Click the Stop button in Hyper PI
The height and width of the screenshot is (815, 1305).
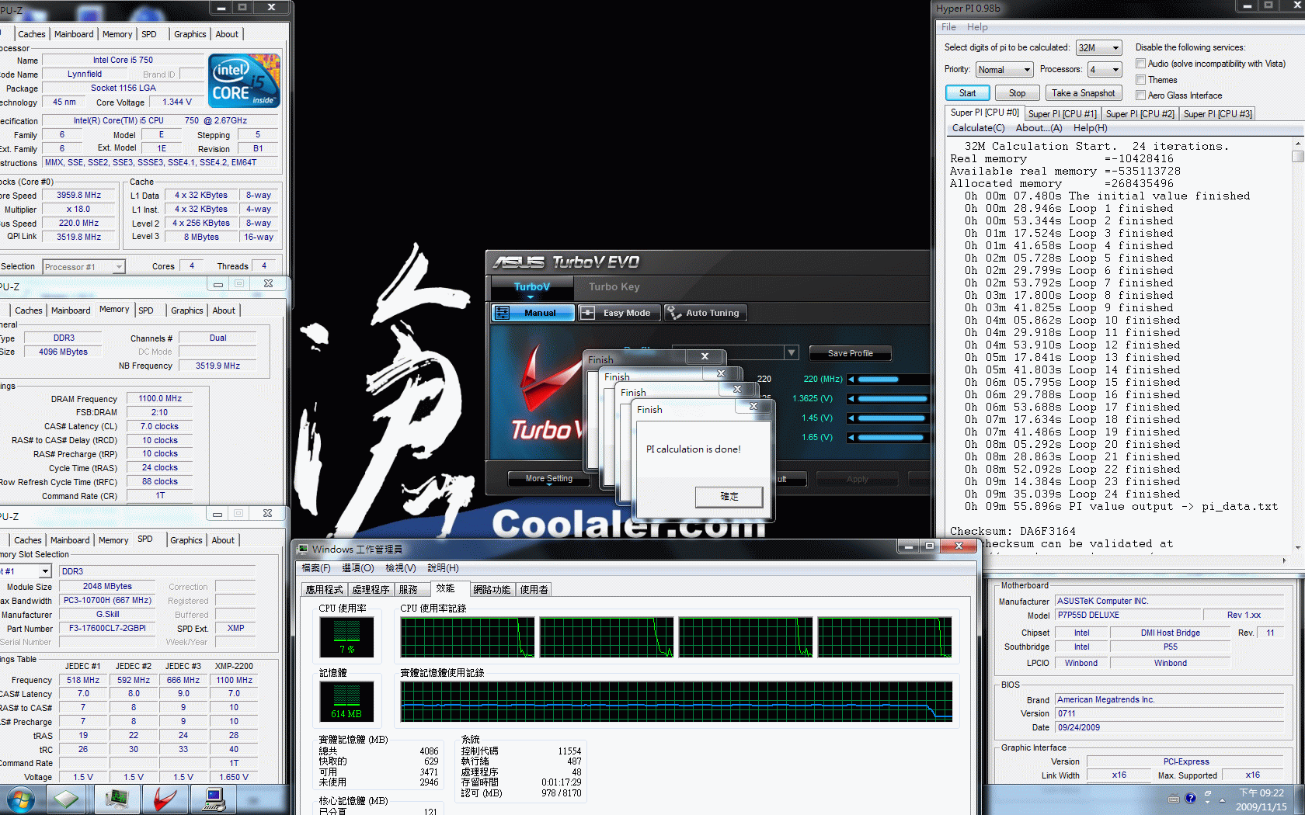click(x=1017, y=93)
